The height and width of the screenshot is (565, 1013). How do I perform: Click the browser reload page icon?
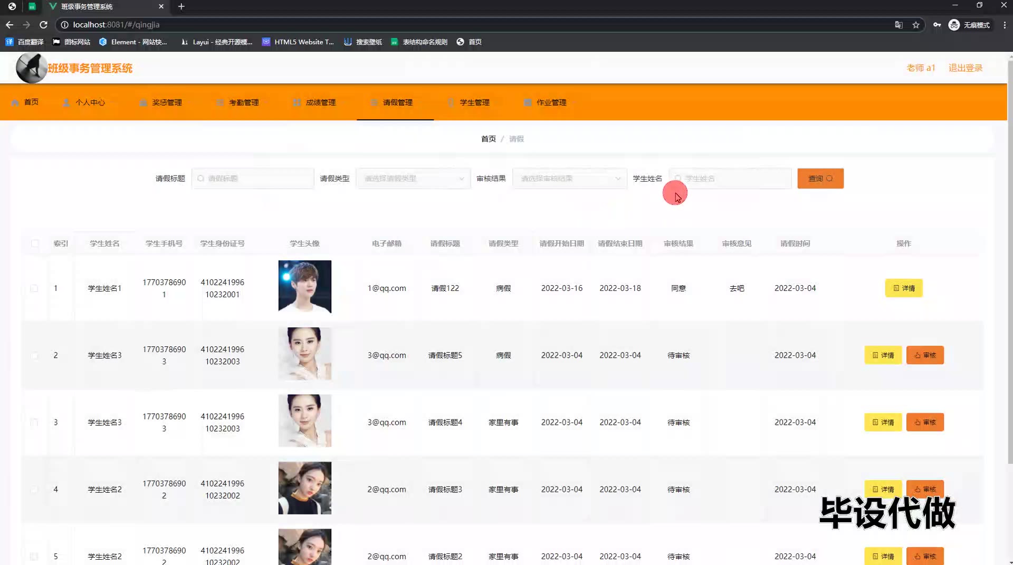[x=44, y=25]
